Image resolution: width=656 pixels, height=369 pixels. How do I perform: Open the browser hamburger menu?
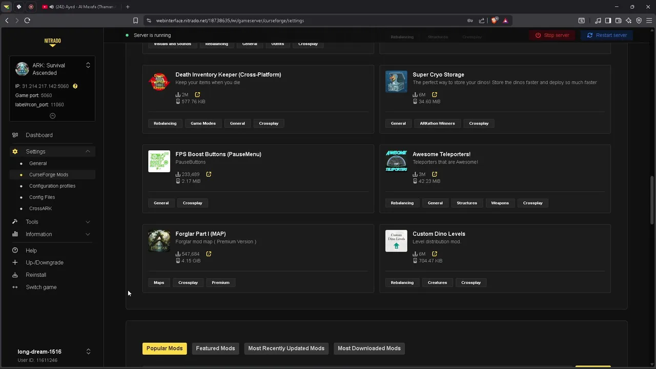point(649,20)
